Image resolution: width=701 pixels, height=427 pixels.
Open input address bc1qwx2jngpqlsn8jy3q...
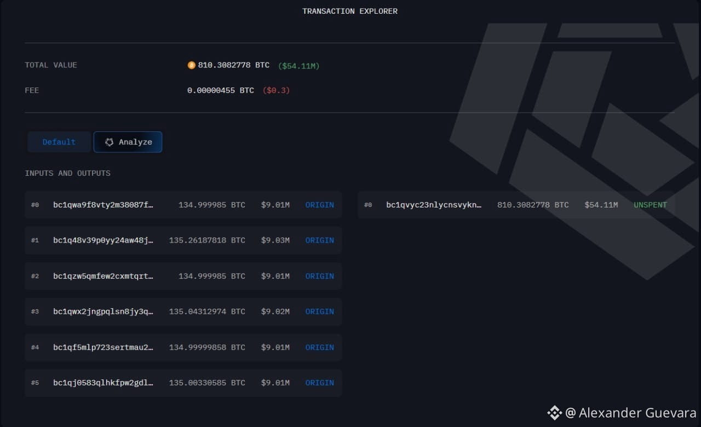pyautogui.click(x=104, y=311)
